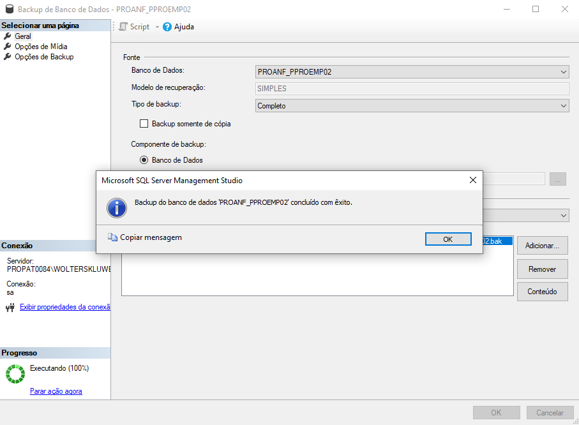This screenshot has height=425, width=579.
Task: Click OK in the success message dialog
Action: click(448, 239)
